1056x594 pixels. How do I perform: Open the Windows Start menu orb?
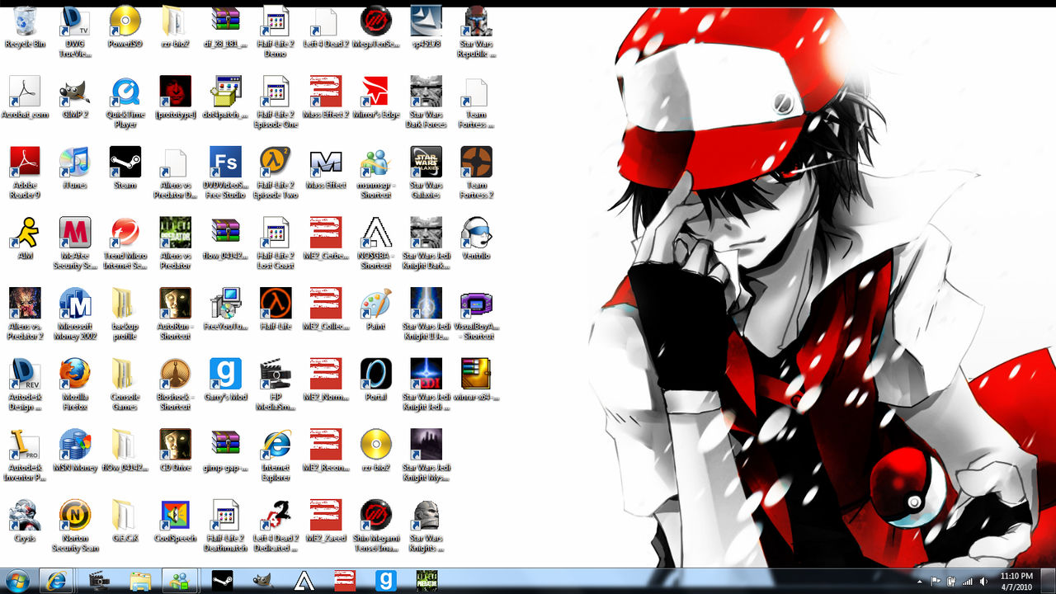click(x=17, y=580)
